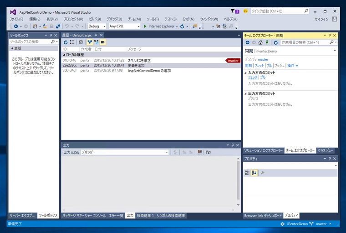This screenshot has height=233, width=346.
Task: Collapse 入力方向のコミット section
Action: point(245,72)
